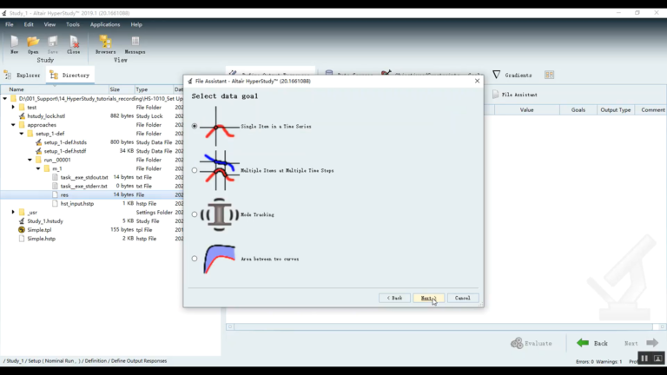Select the hst_input.hstp file
Image resolution: width=667 pixels, height=375 pixels.
point(77,204)
